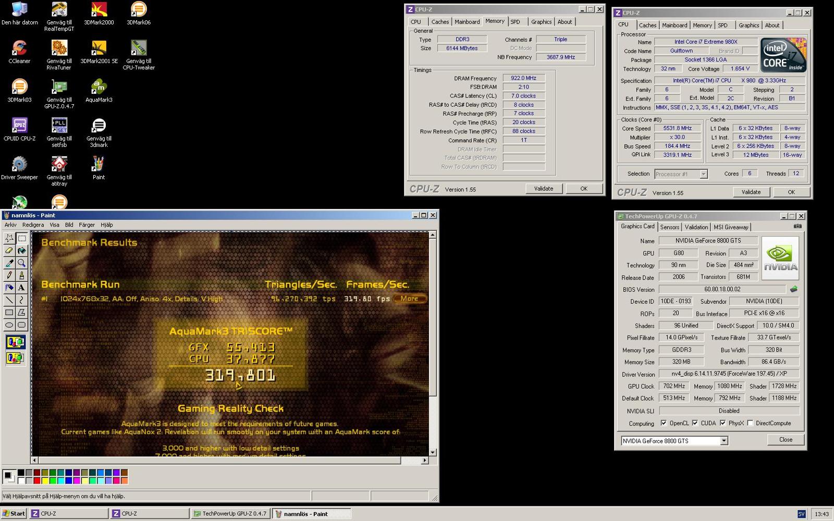Screen dimensions: 834x521
Task: Open the GPU selection dropdown in GPU-Z
Action: [724, 441]
